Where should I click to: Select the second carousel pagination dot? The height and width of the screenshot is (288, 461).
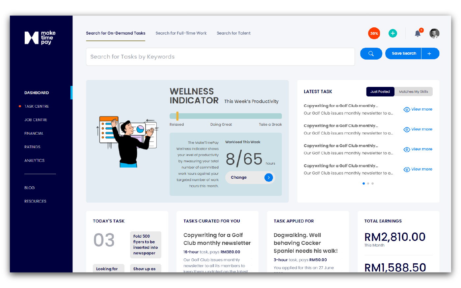coord(368,183)
